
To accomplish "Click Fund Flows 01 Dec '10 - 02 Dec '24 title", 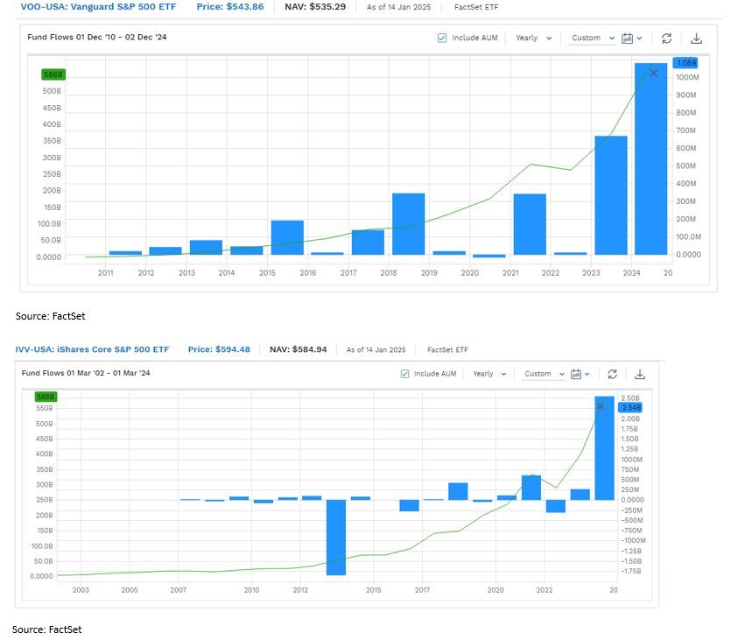I will click(97, 38).
